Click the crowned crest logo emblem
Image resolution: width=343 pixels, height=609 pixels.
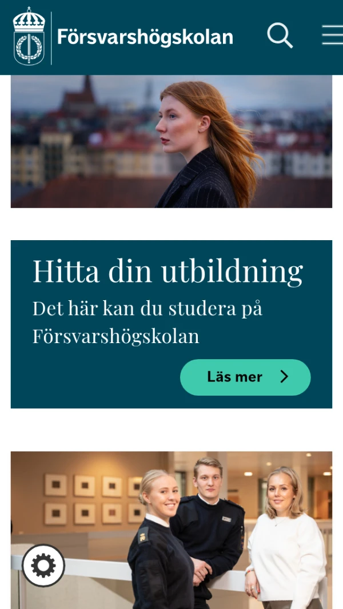point(29,36)
